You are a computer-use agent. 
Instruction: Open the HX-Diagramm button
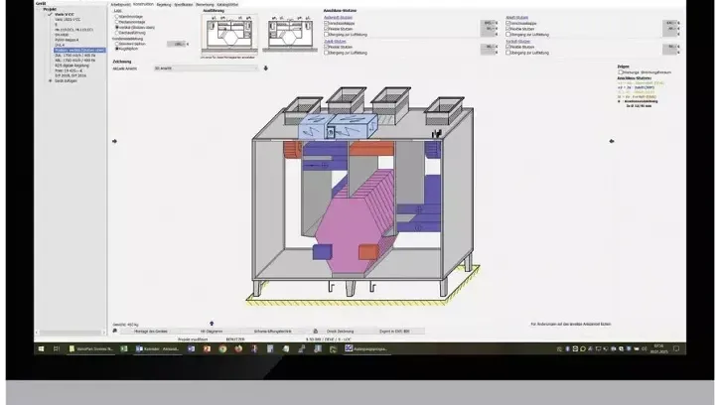[x=212, y=332]
